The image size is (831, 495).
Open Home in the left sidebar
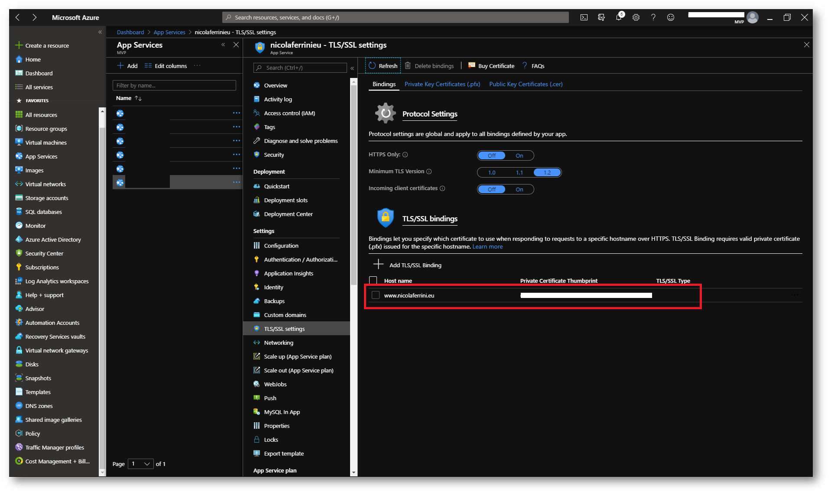tap(33, 59)
